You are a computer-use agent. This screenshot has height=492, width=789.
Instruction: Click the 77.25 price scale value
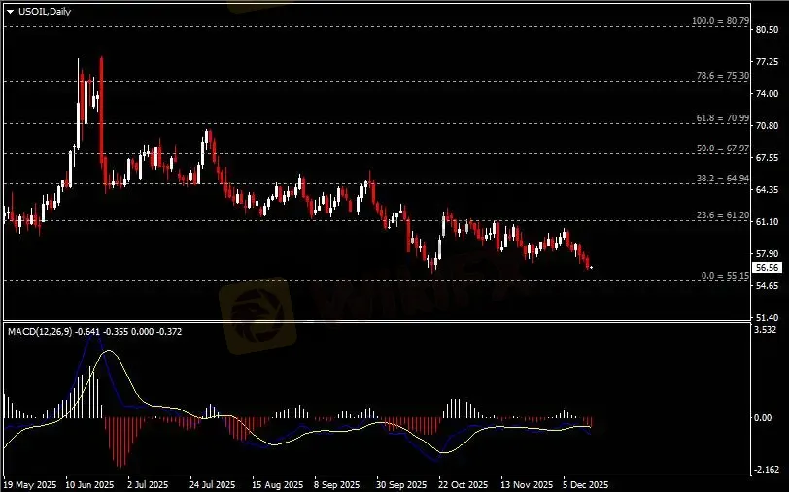(767, 62)
